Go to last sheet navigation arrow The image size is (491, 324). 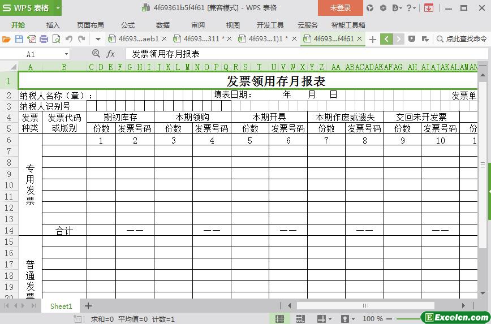[x=34, y=306]
